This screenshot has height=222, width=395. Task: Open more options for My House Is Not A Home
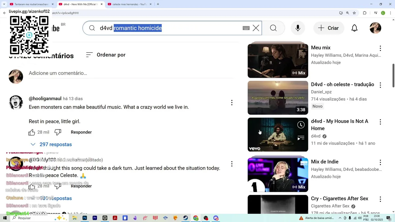pyautogui.click(x=380, y=122)
